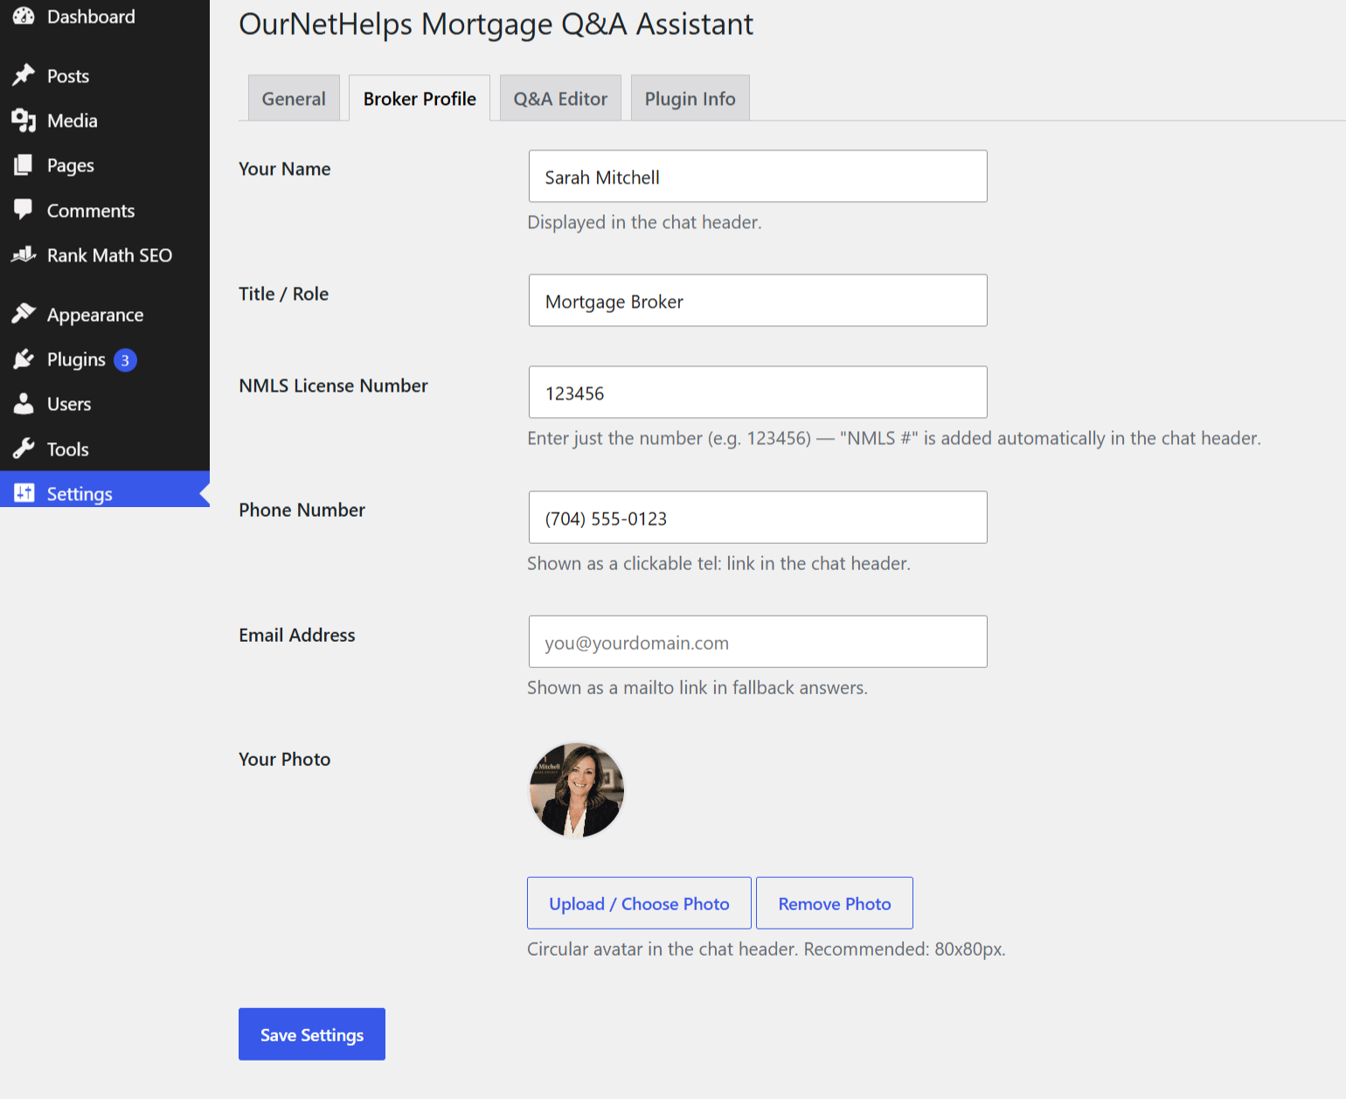Click the 'Enter just the number' hint text

[894, 438]
